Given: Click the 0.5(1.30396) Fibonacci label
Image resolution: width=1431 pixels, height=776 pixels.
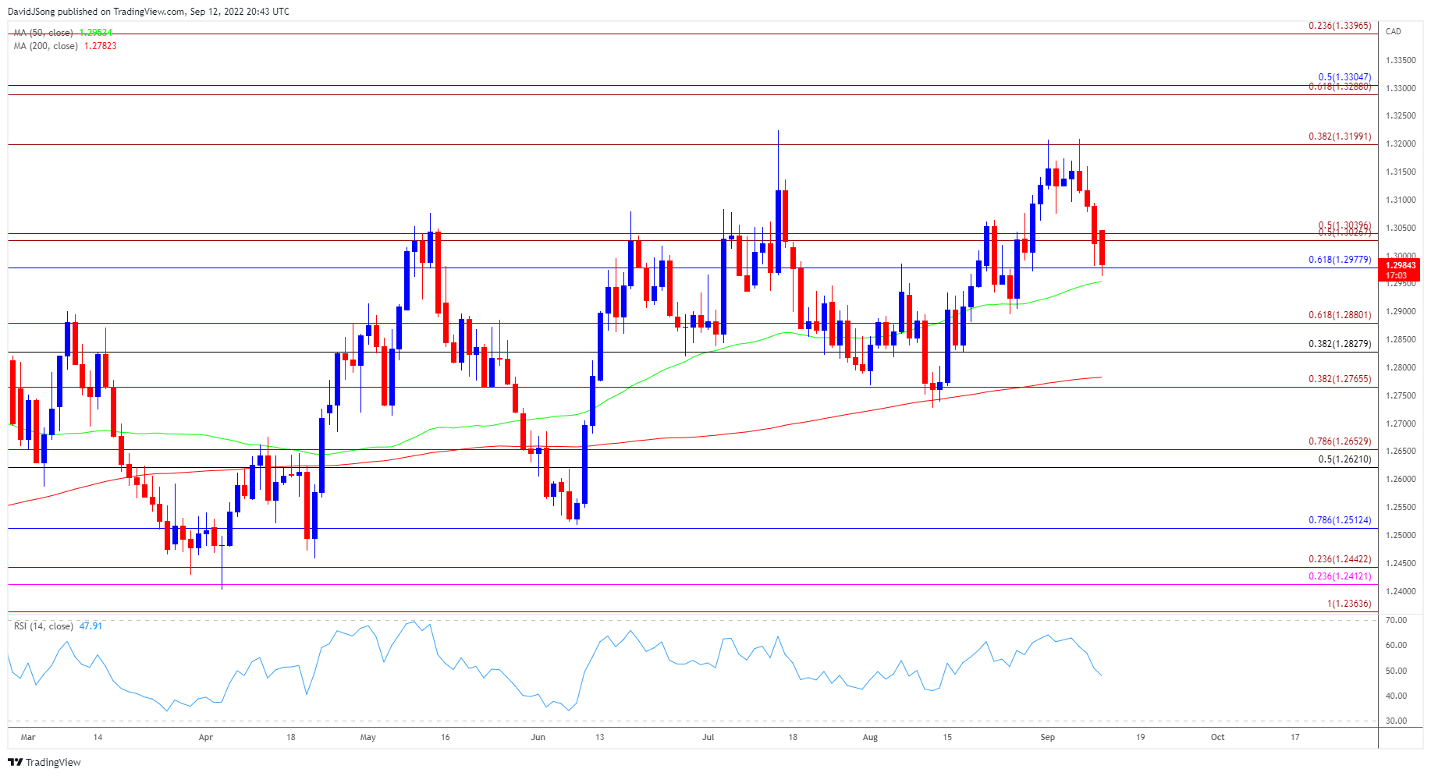Looking at the screenshot, I should (1344, 225).
